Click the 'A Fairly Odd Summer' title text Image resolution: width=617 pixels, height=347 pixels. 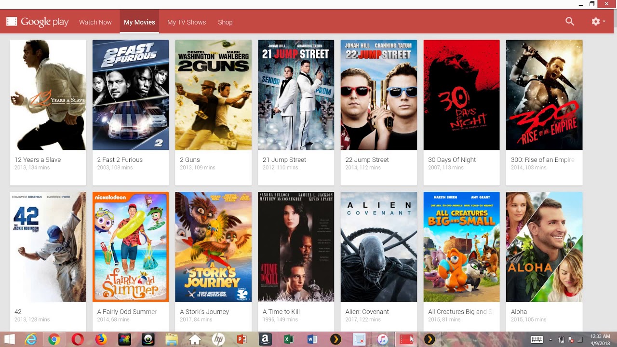tap(127, 312)
